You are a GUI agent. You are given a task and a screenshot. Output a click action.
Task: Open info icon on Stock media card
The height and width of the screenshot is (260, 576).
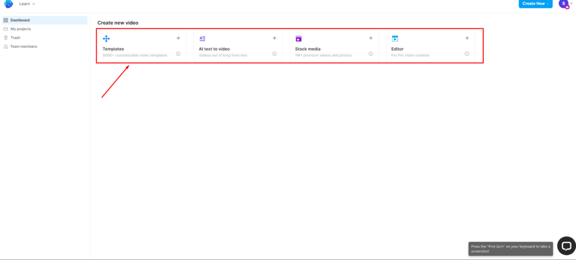click(371, 54)
